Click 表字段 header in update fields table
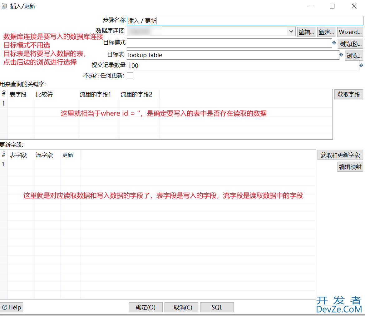Image resolution: width=365 pixels, height=316 pixels. (x=21, y=155)
